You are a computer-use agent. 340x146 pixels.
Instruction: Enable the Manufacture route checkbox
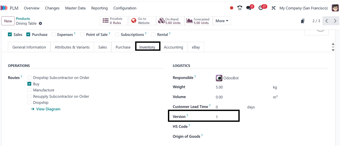[x=29, y=90]
